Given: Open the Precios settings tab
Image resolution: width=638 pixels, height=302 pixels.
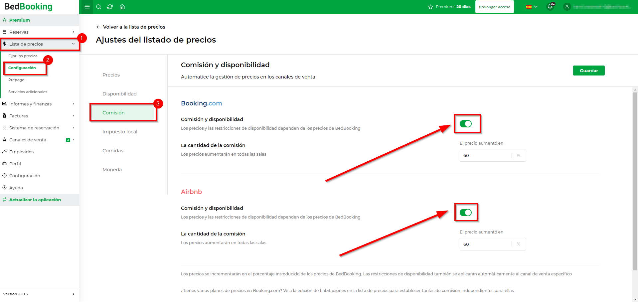Looking at the screenshot, I should 111,75.
